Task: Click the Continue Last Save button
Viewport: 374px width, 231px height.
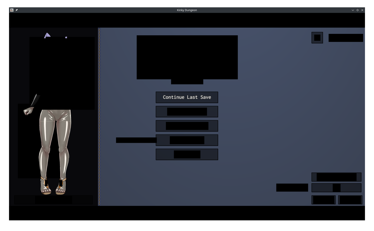Action: [187, 97]
